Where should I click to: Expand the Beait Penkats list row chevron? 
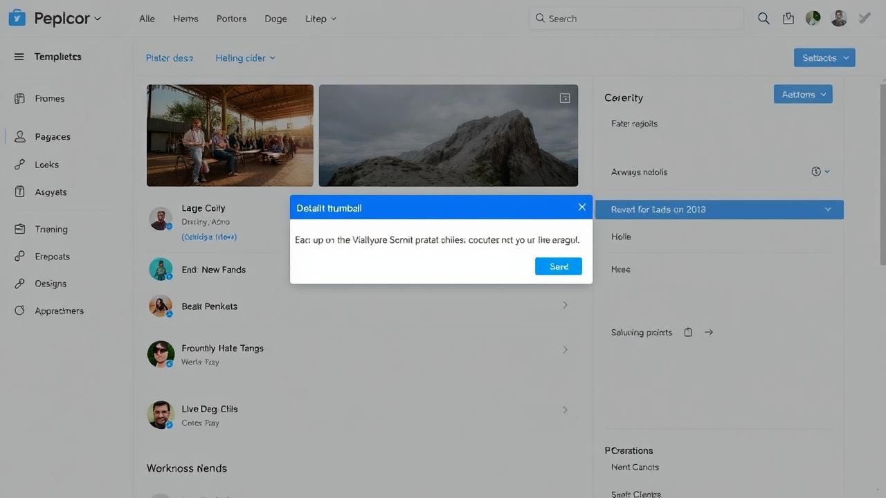[x=565, y=305]
